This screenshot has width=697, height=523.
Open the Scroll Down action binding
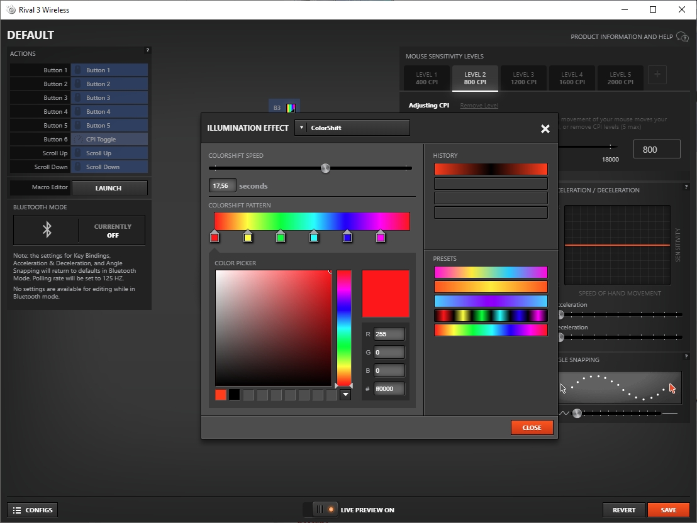(109, 167)
